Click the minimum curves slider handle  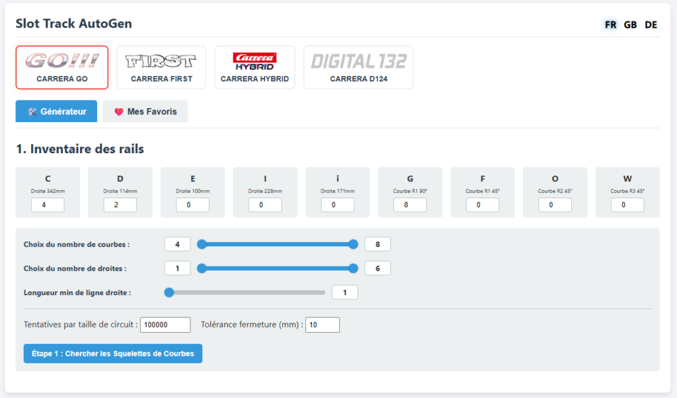click(x=202, y=244)
